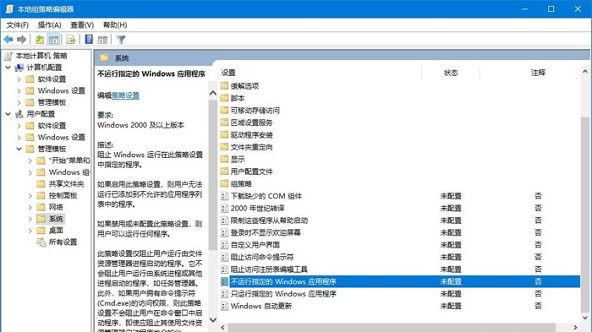Screen dimensions: 592x332
Task: Expand 管理模板 under 计算机配置
Action: 19,102
